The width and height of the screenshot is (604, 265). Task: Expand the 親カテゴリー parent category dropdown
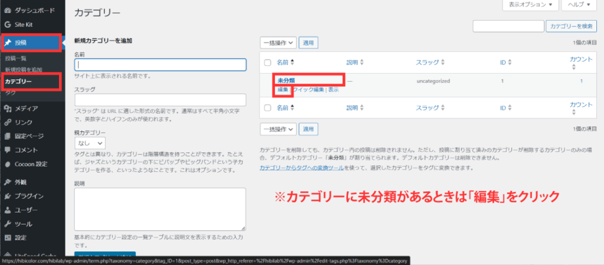(x=90, y=143)
